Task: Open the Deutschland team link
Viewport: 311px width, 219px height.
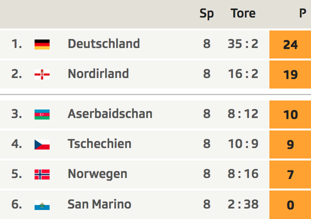Action: pyautogui.click(x=104, y=44)
